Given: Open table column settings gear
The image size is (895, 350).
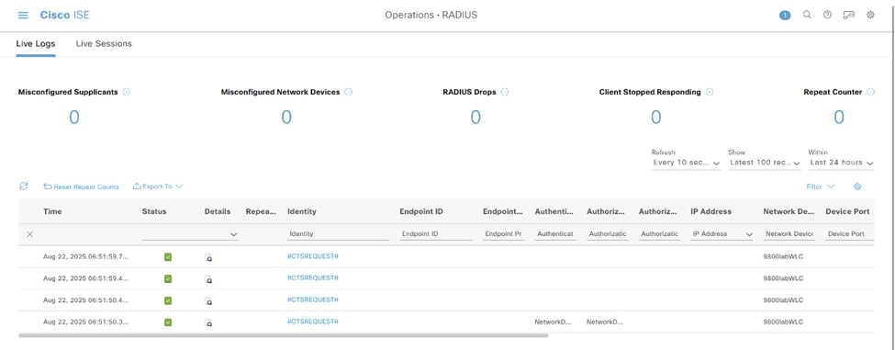Looking at the screenshot, I should (856, 186).
